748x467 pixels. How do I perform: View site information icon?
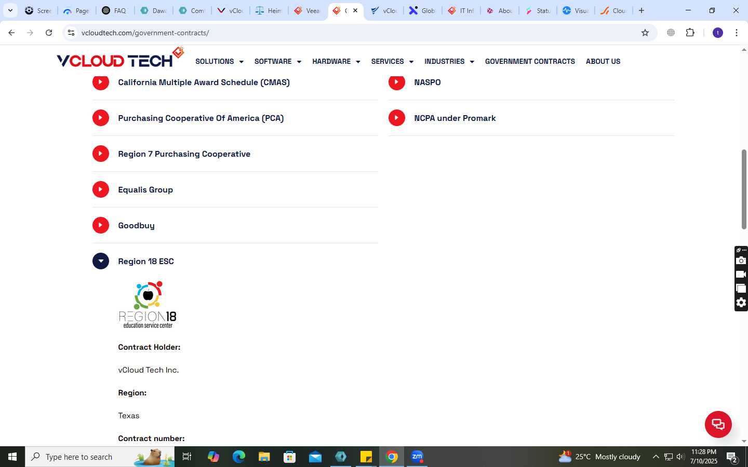point(71,33)
